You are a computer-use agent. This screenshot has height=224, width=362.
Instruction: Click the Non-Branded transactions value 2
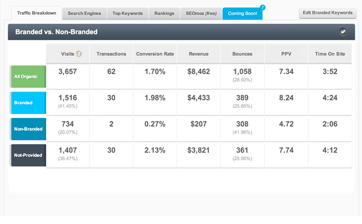[x=111, y=124]
